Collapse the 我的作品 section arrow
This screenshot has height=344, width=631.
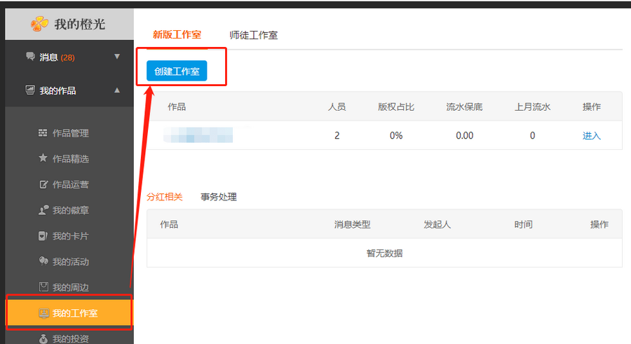(117, 90)
